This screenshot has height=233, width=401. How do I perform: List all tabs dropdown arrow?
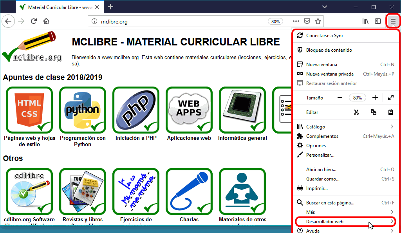pos(325,7)
